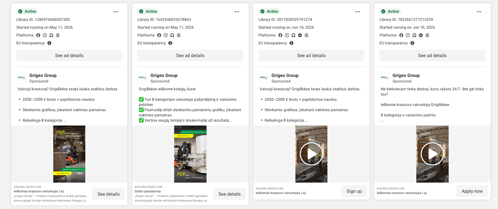Viewport: 498px width, 209px height.
Task: Click KARJERA.GRIGEO.COM domain above Sign up headline
Action: (x=270, y=188)
